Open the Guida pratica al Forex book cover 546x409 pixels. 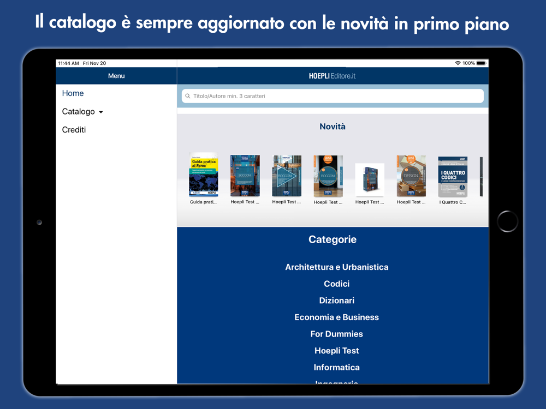(204, 175)
